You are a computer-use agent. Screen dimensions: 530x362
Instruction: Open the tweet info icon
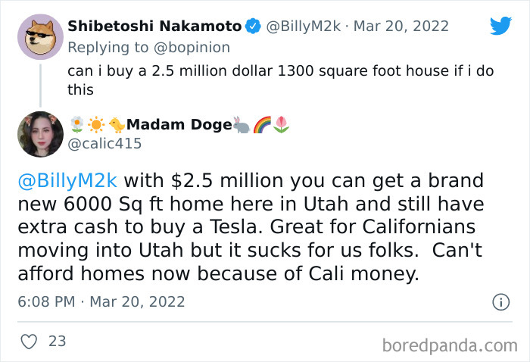click(500, 302)
